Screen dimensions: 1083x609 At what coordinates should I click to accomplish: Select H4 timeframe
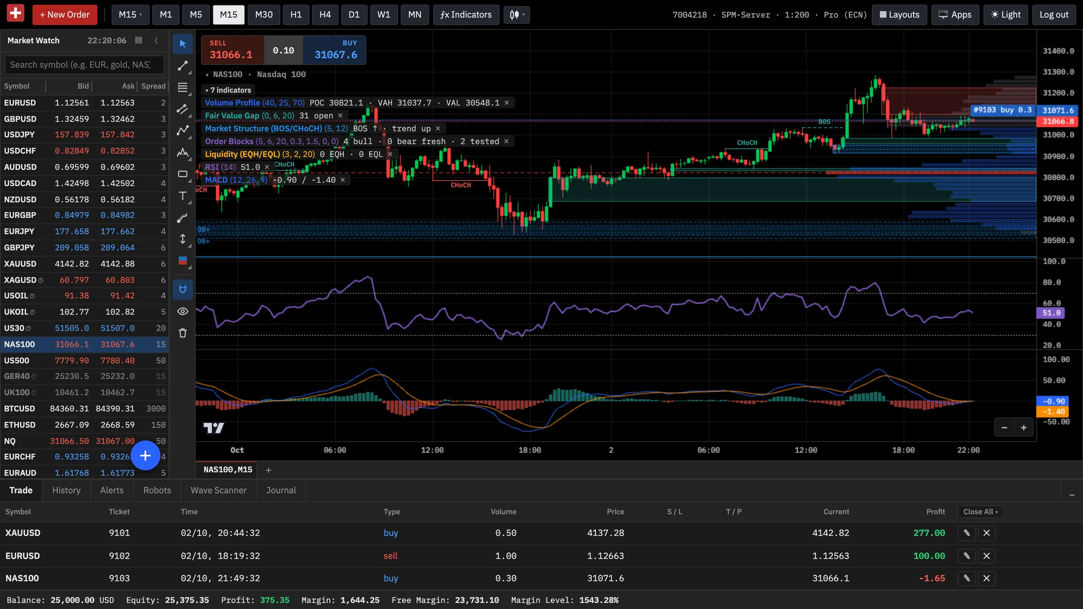coord(325,15)
